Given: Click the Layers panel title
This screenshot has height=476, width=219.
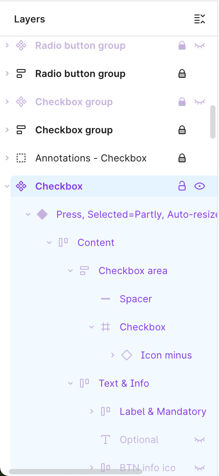Looking at the screenshot, I should click(x=29, y=19).
